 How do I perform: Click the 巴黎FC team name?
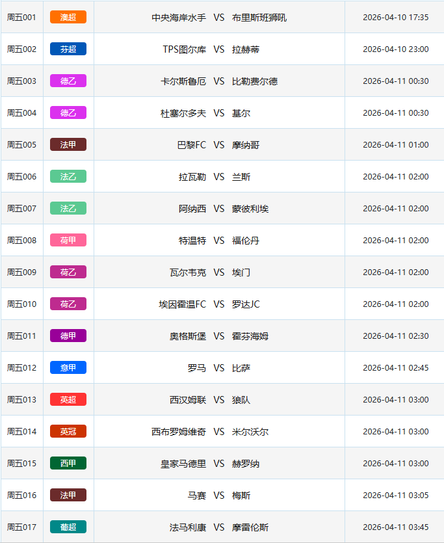[191, 145]
